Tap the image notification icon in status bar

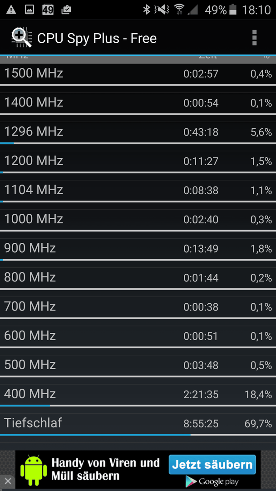(x=30, y=10)
